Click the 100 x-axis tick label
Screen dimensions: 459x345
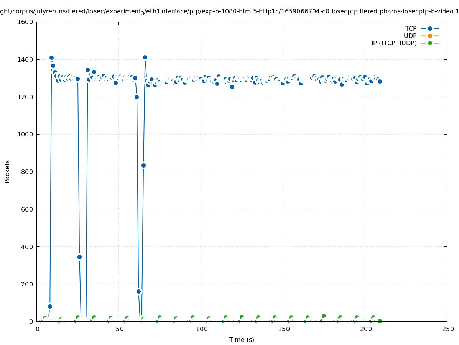tap(202, 329)
